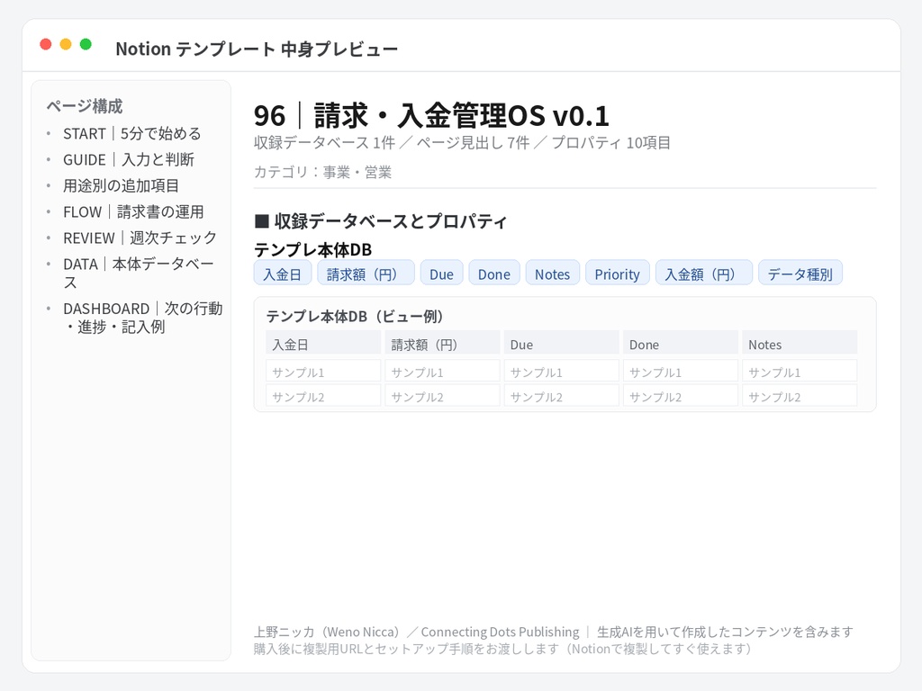The image size is (922, 691).
Task: Select サンプル2 cell under Done column
Action: click(681, 395)
